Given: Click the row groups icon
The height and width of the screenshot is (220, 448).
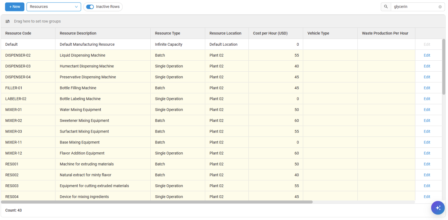Looking at the screenshot, I should click(8, 21).
